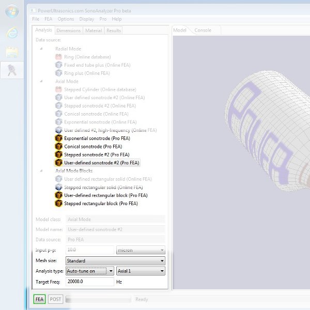Click the Fixed end tube plus cube icon
This screenshot has height=310, width=310.
pos(58,65)
